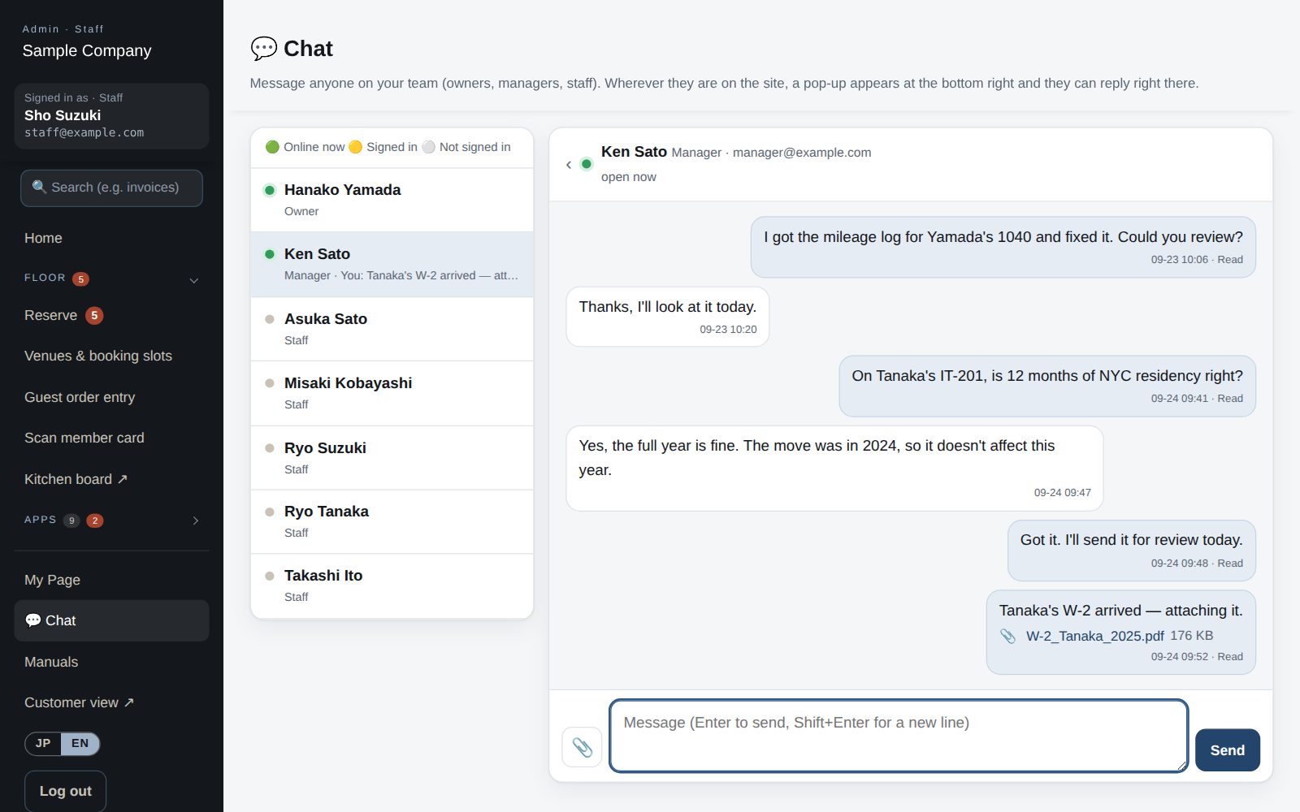Open the W-2_Tanaka_2025.pdf attachment
This screenshot has height=812, width=1300.
pyautogui.click(x=1094, y=636)
